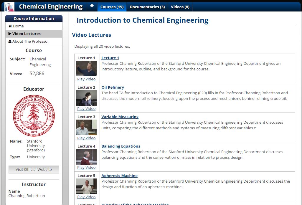The image size is (302, 205).
Task: Open the Balancing Equations lecture link
Action: (121, 146)
